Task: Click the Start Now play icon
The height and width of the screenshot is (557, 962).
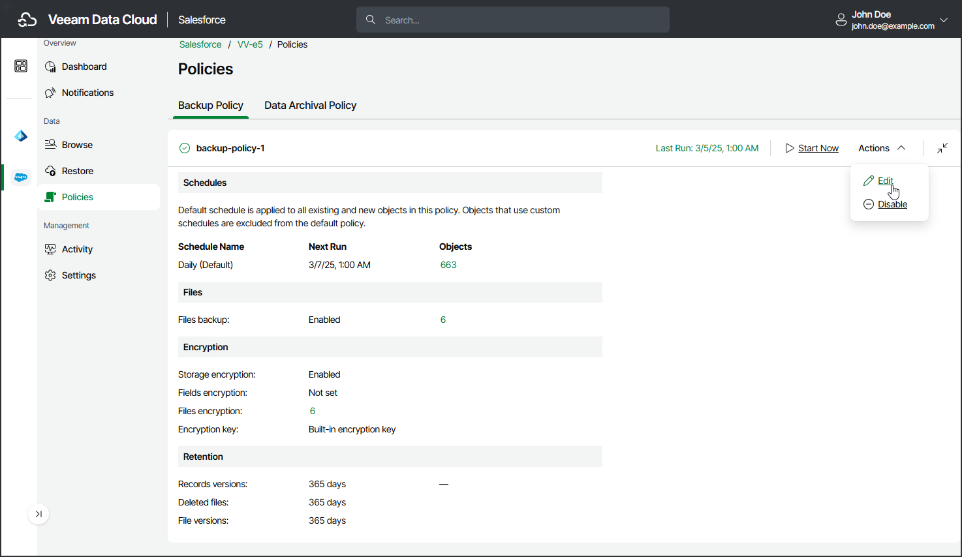Action: click(x=790, y=148)
